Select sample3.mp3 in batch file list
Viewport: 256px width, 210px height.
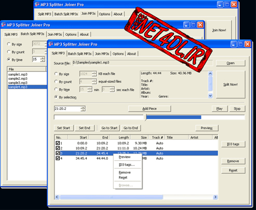[x=18, y=83]
